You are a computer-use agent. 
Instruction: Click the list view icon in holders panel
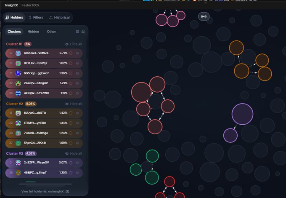(77, 32)
